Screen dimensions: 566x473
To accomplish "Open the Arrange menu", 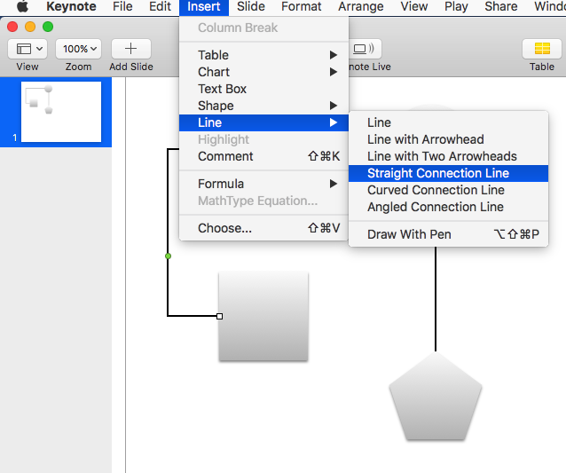I will [x=360, y=6].
